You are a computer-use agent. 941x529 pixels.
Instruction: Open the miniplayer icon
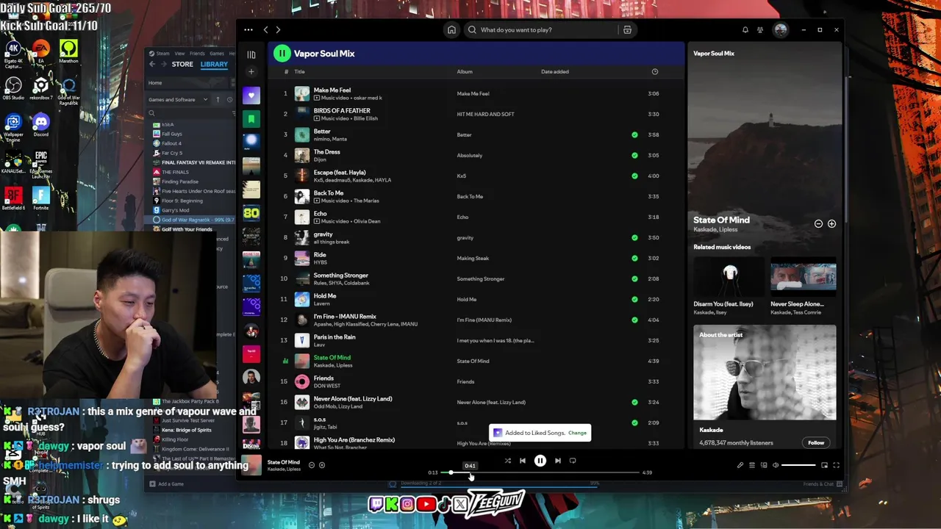[x=824, y=465]
